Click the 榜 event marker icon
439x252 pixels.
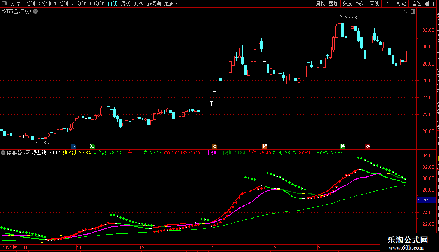(214, 147)
